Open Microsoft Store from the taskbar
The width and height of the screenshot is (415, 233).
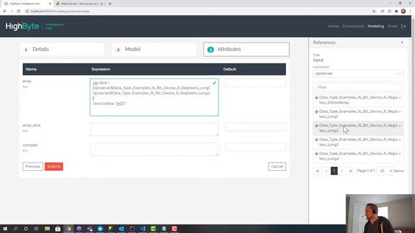click(x=58, y=228)
